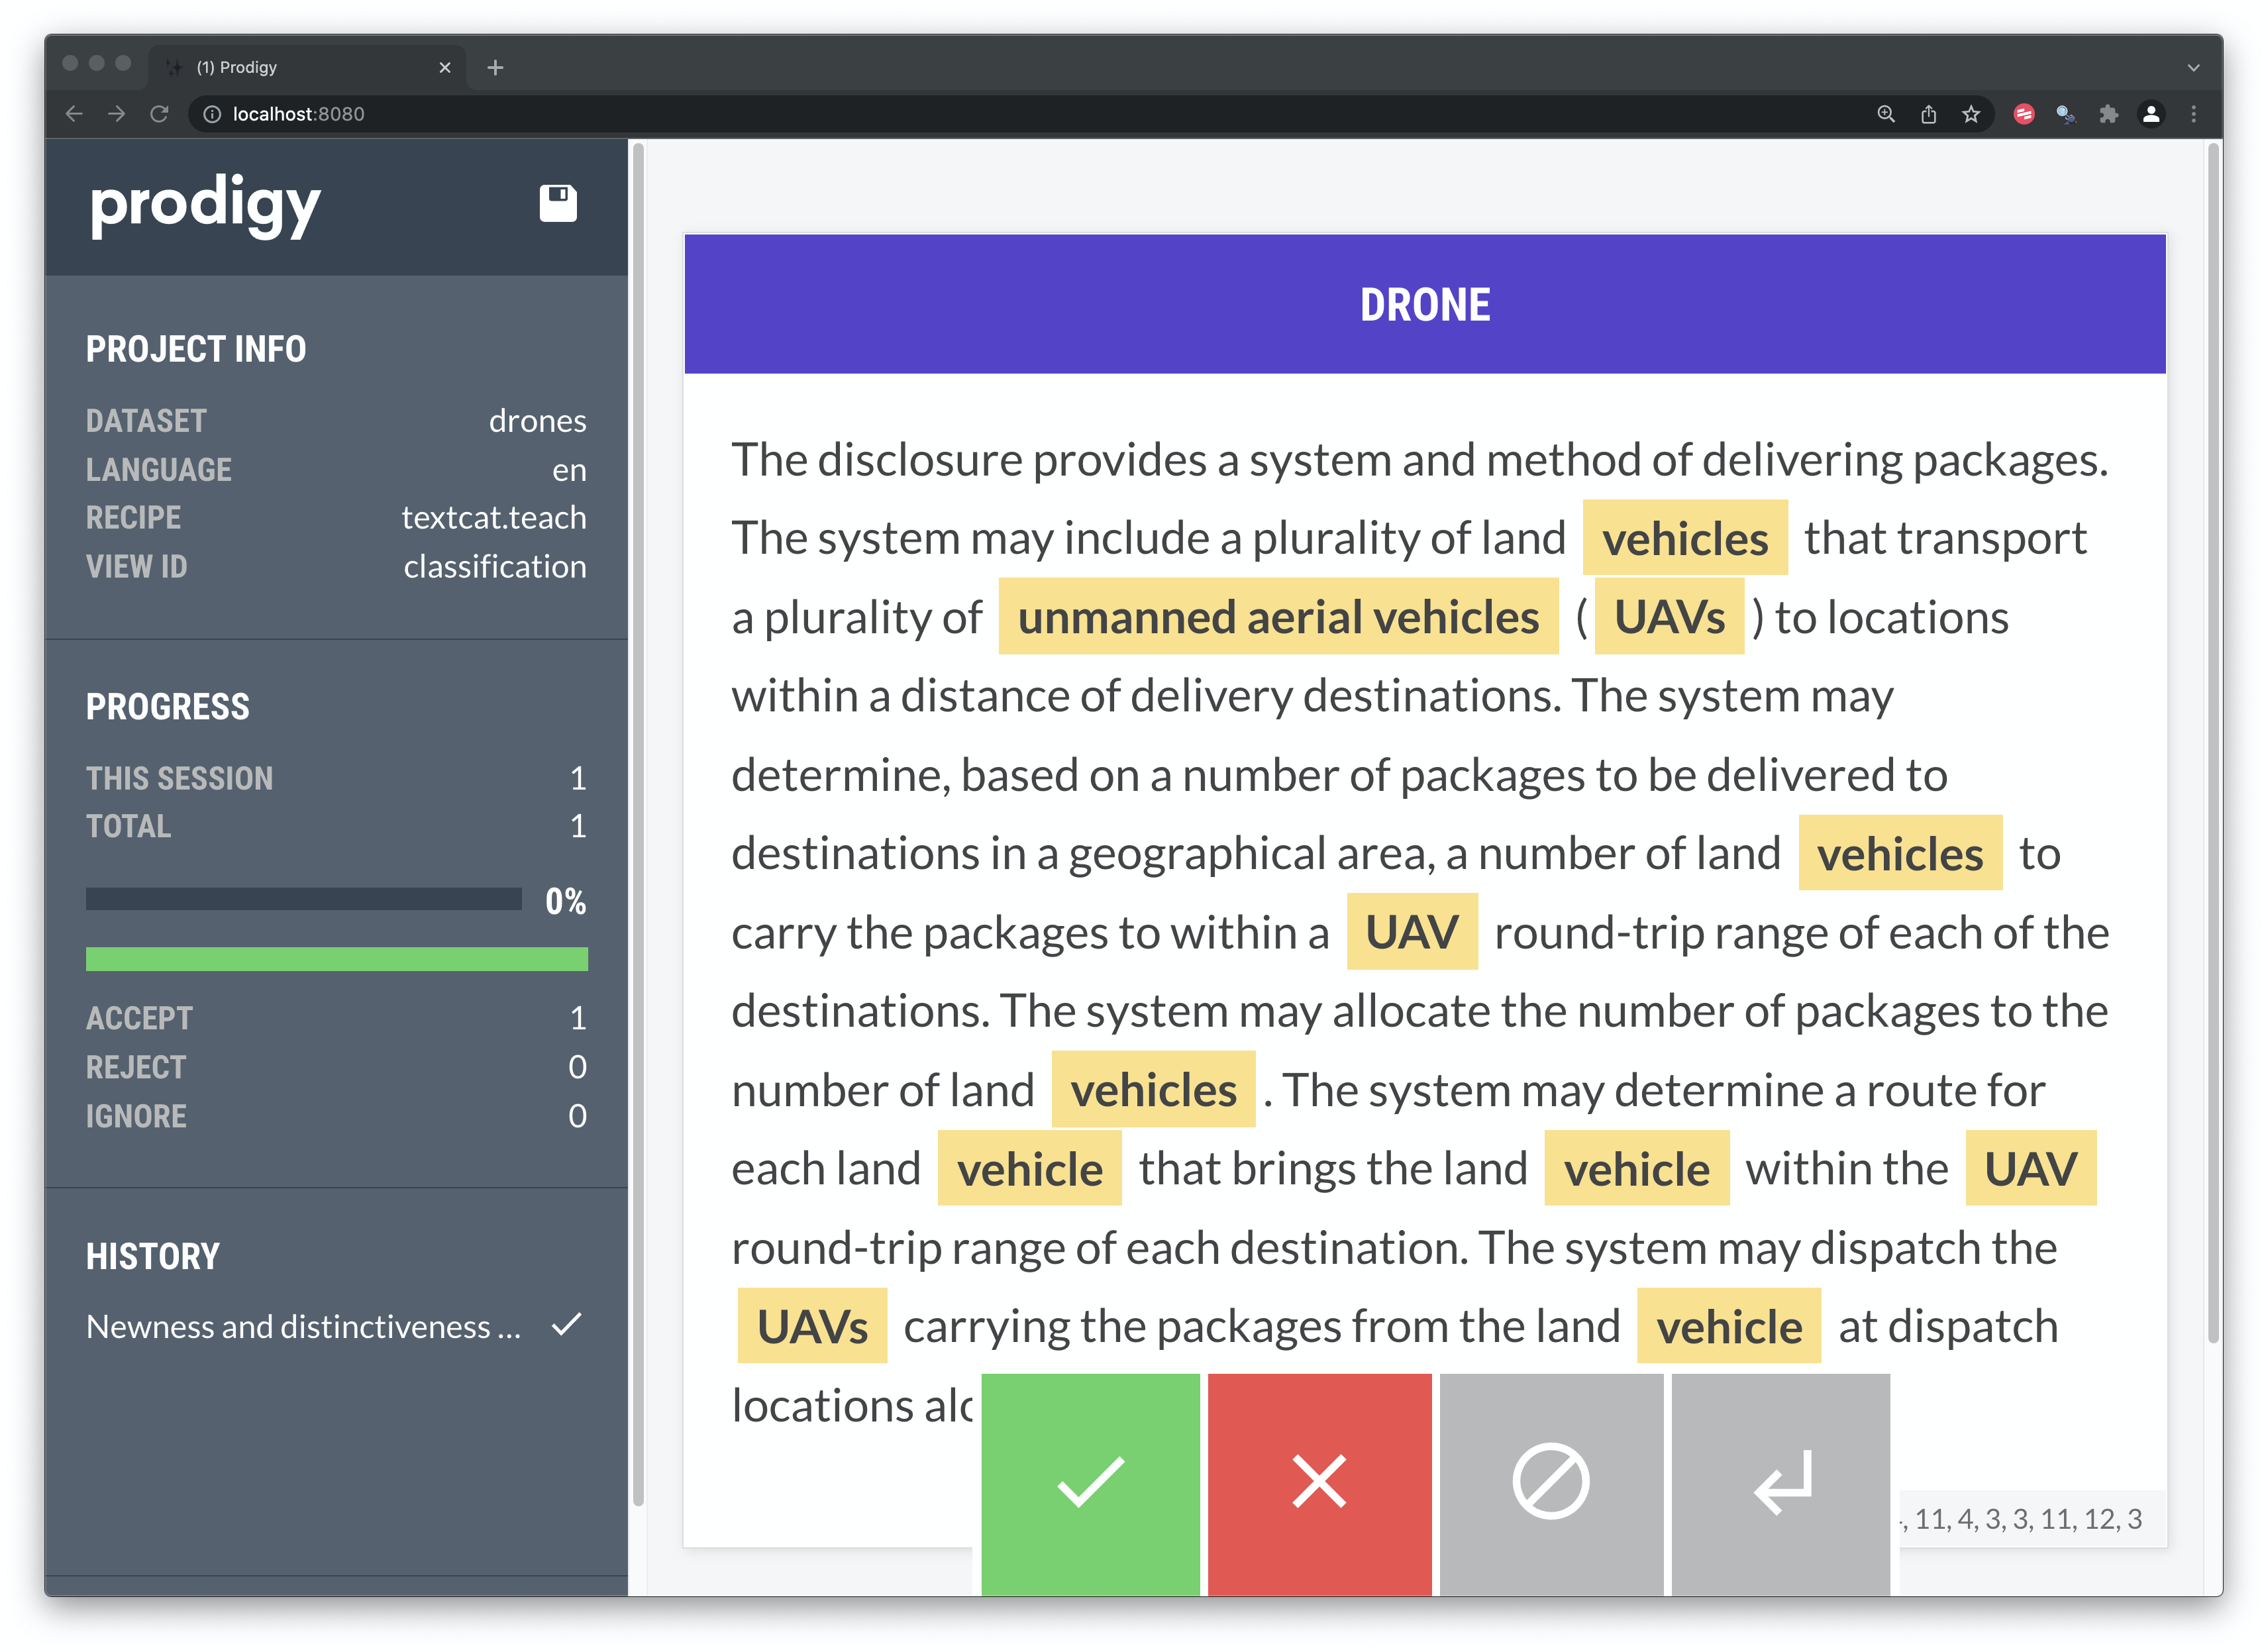This screenshot has height=1652, width=2268.
Task: Click the checkmark beside the history entry
Action: point(566,1325)
